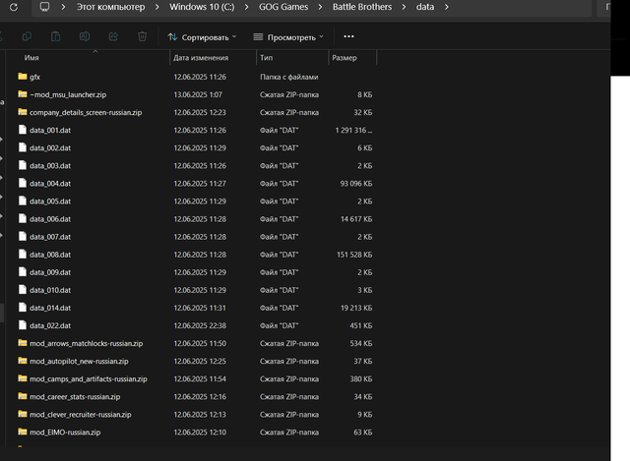Sort by Дата изменения column header
The image size is (630, 461).
tap(201, 58)
